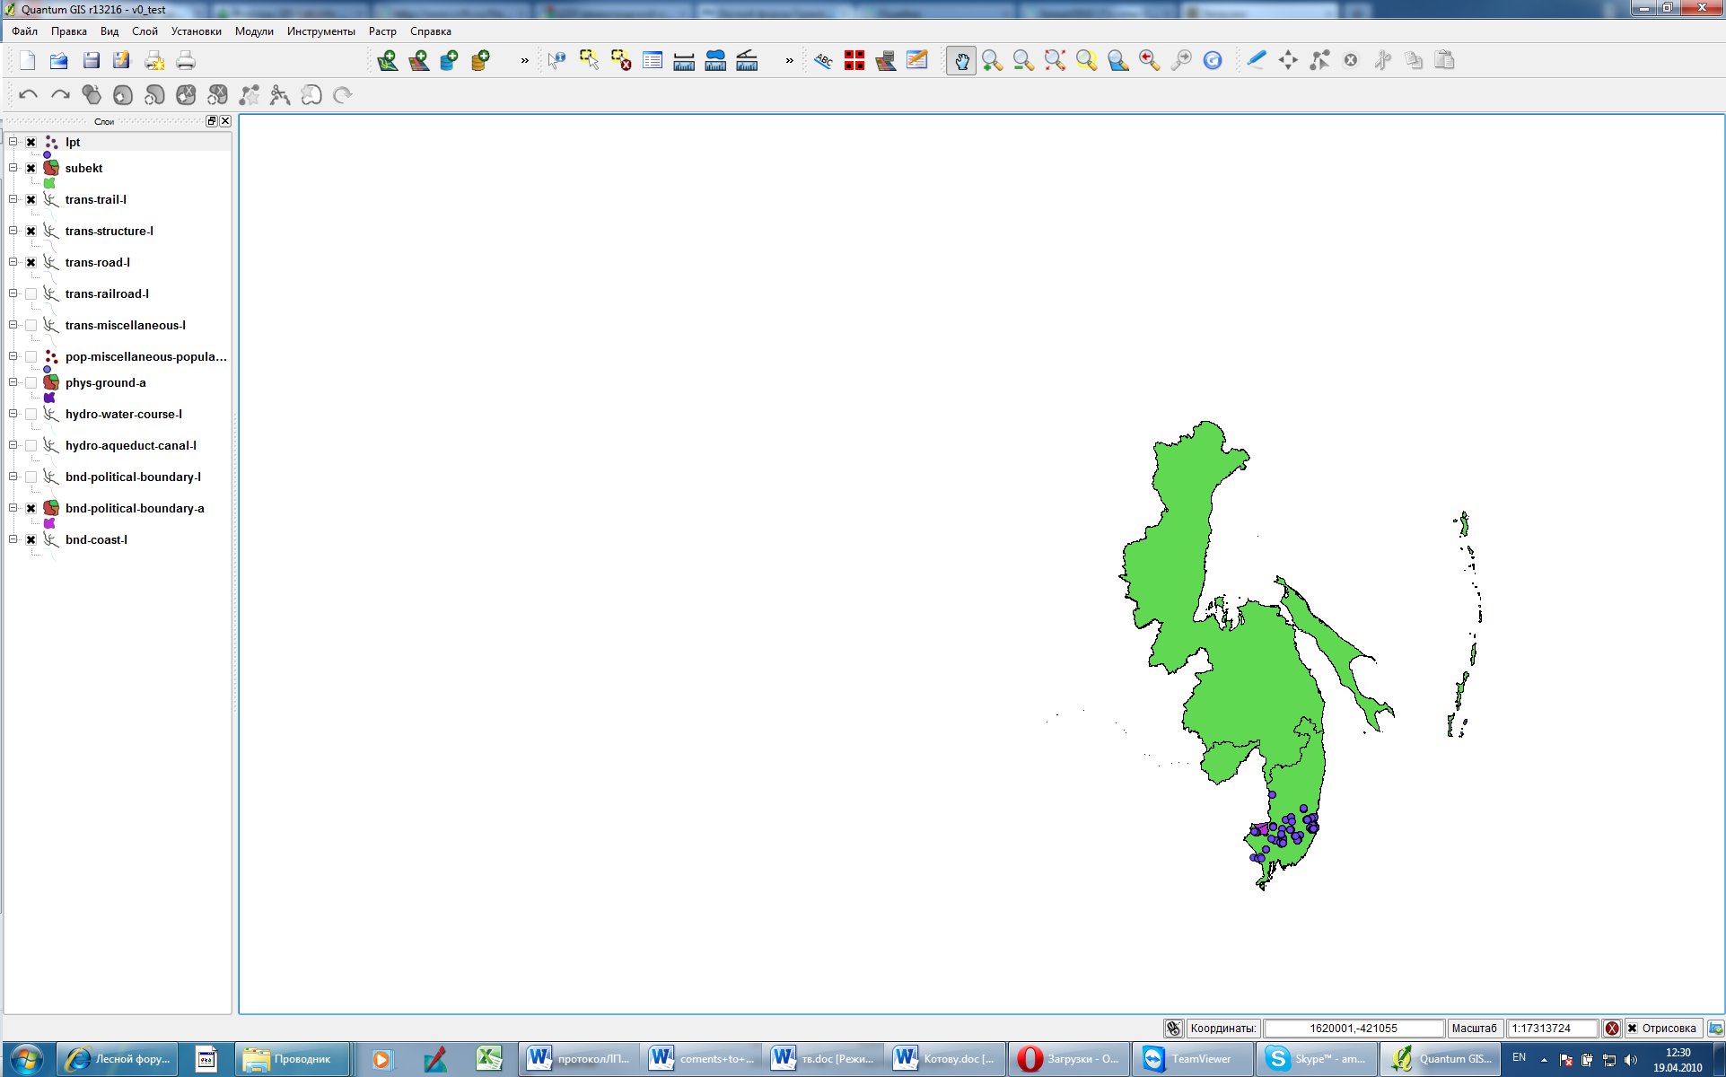
Task: Open the Растр menu
Action: coord(382,31)
